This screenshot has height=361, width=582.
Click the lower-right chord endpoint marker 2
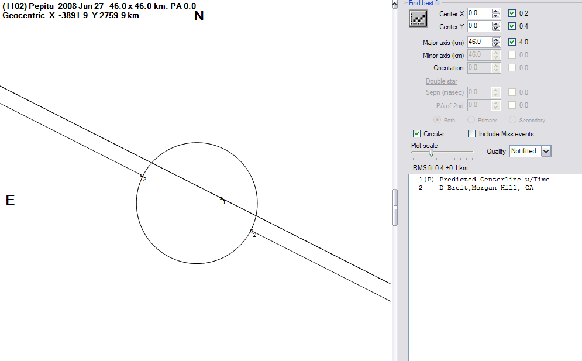(252, 231)
